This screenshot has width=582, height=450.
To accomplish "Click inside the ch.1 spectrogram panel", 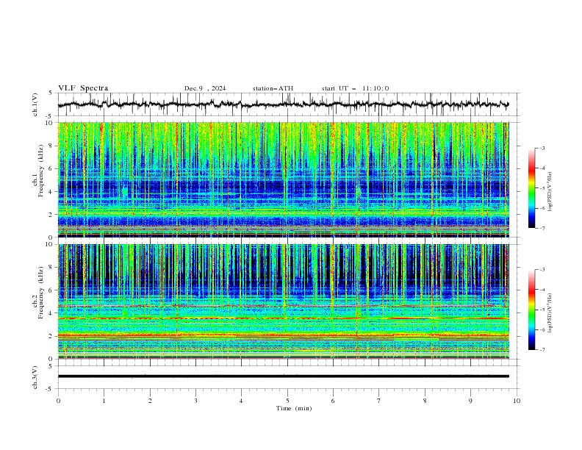I will click(x=283, y=179).
